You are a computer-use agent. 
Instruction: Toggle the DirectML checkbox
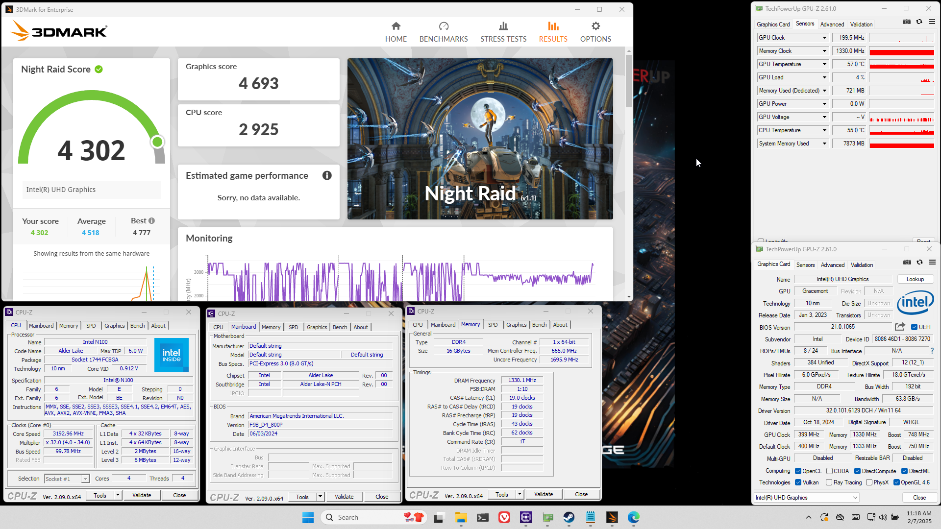[x=904, y=471]
